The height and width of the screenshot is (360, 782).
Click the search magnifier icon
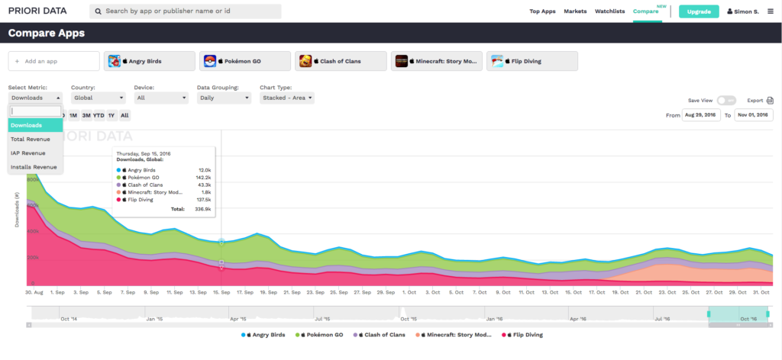click(99, 11)
